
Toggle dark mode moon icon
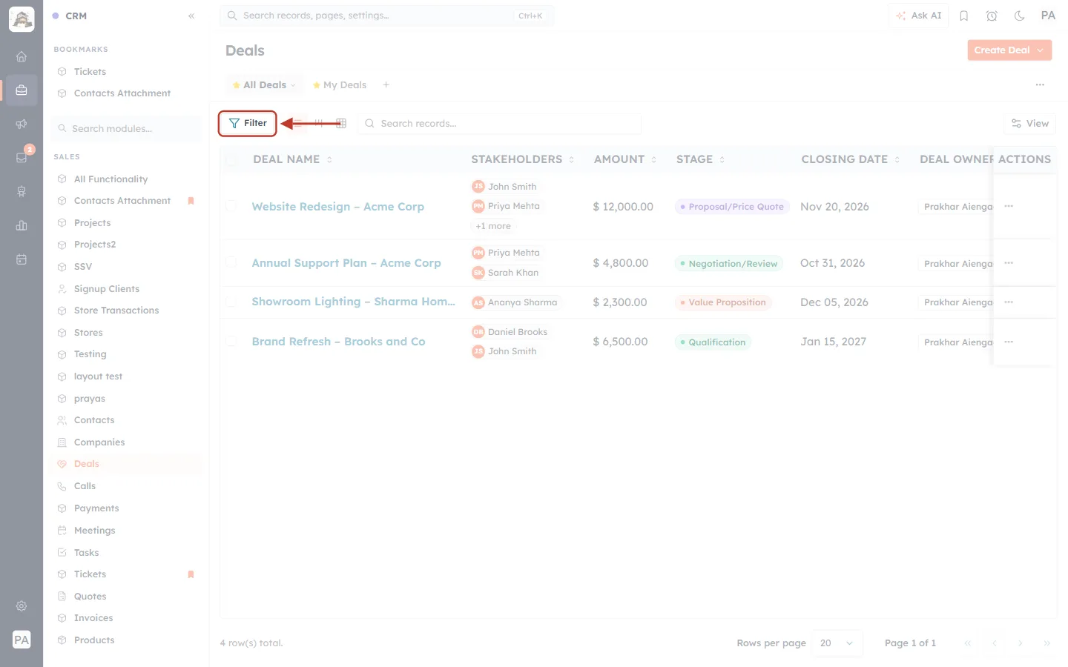1020,16
